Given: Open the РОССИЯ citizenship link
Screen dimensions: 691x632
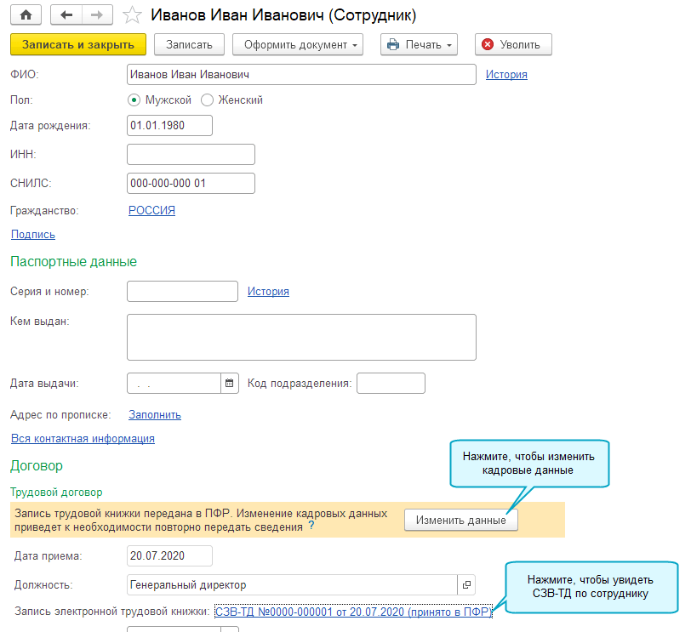Looking at the screenshot, I should 151,211.
